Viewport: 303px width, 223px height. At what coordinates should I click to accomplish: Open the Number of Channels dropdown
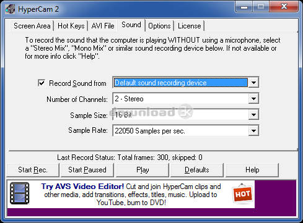click(x=186, y=99)
